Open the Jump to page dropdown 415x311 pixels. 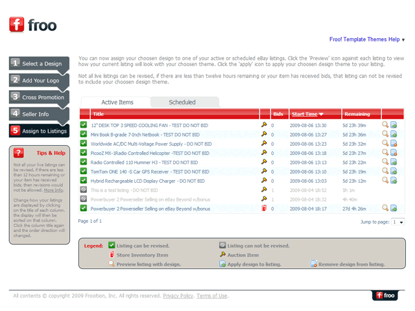click(x=398, y=222)
